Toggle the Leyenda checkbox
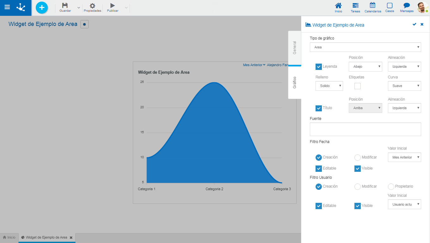 pos(319,67)
